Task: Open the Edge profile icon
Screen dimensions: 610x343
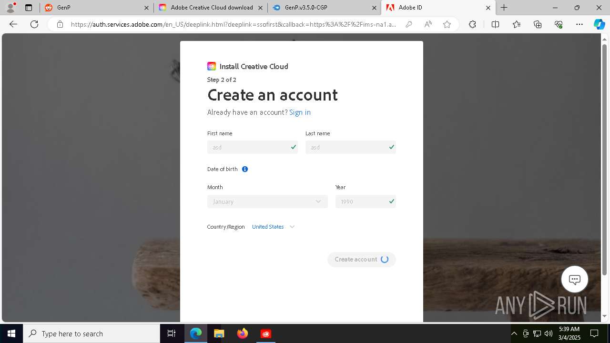Action: [10, 8]
